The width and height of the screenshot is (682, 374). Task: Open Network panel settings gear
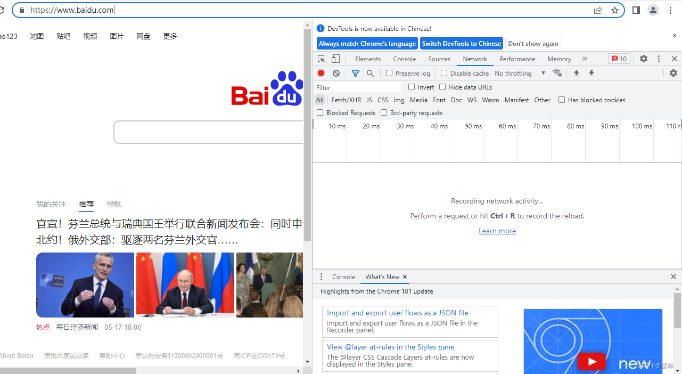click(673, 73)
